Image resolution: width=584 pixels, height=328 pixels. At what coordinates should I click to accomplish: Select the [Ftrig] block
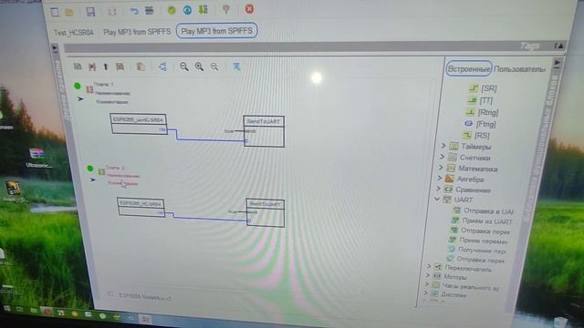(x=480, y=124)
